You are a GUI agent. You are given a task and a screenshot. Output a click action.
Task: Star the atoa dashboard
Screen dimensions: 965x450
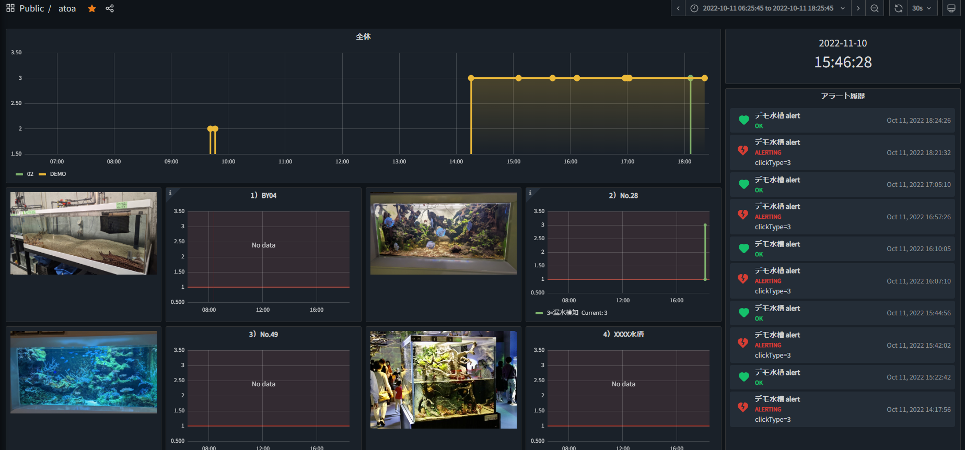click(x=92, y=8)
